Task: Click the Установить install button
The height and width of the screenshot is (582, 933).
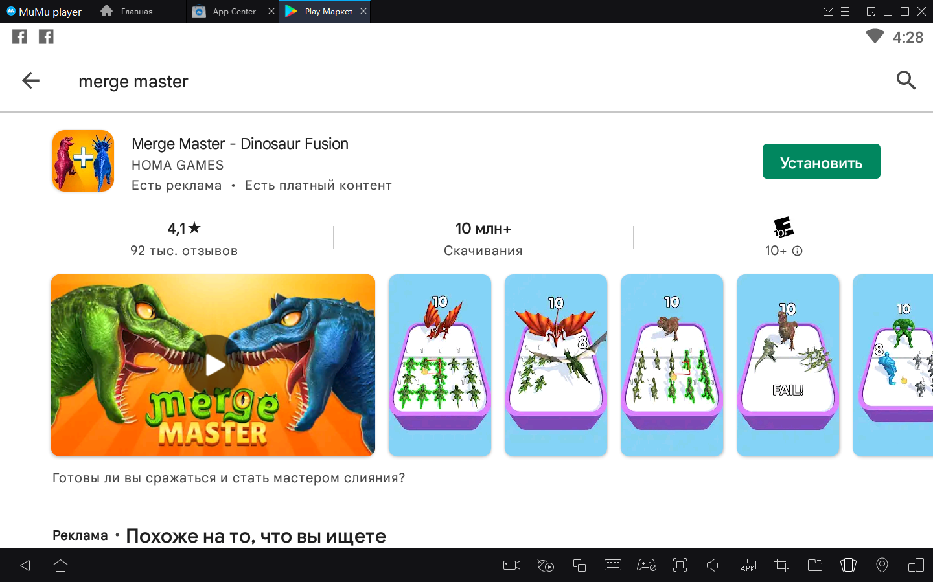Action: click(821, 162)
